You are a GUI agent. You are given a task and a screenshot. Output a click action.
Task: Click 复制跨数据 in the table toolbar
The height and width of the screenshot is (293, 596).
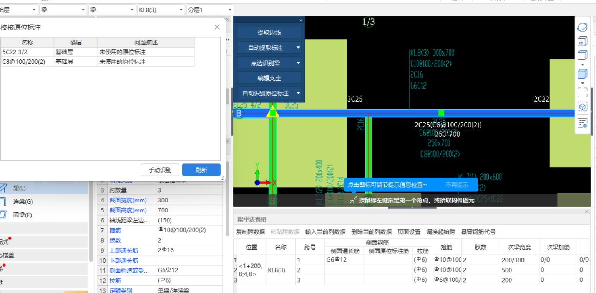coord(251,232)
